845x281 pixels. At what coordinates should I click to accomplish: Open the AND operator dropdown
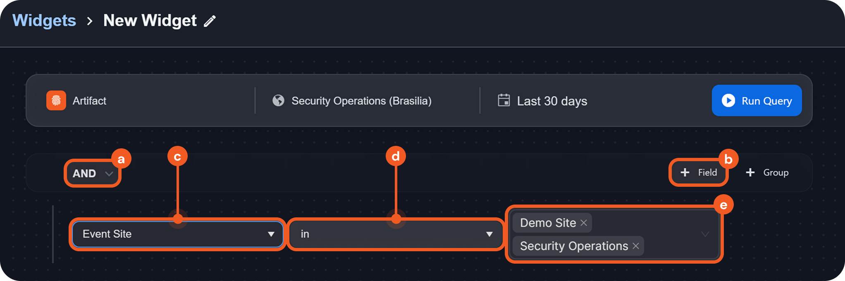(93, 174)
